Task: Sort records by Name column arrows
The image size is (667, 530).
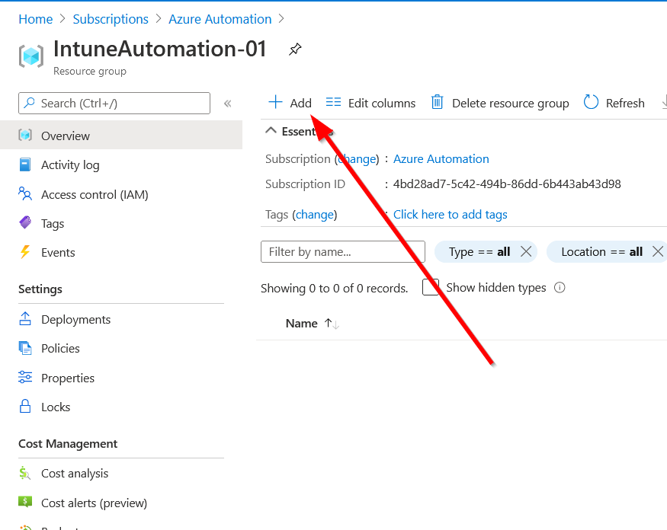Action: [332, 324]
